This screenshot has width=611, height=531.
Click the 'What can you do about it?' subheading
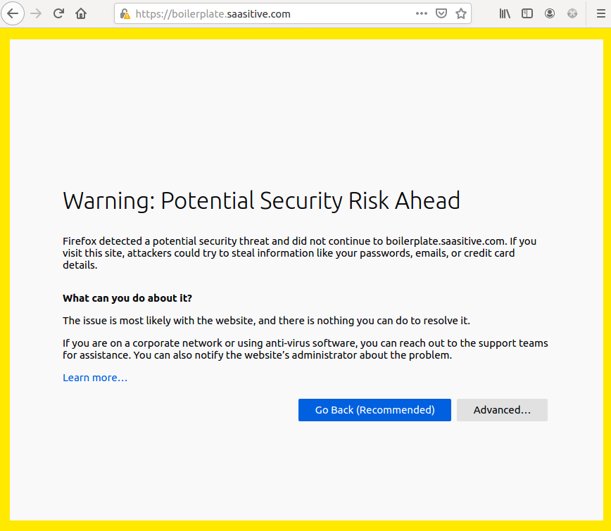click(127, 298)
